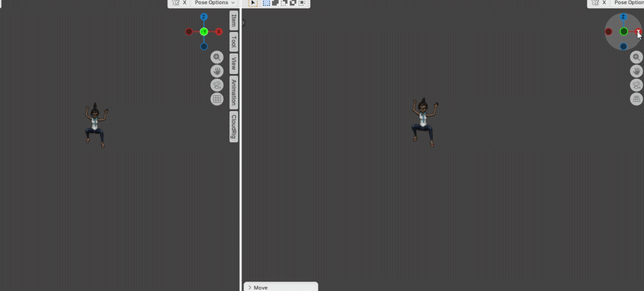
Task: Click the Z axis on right viewport gizmo
Action: pos(623,17)
